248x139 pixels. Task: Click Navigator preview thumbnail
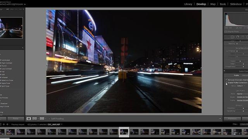tap(11, 28)
